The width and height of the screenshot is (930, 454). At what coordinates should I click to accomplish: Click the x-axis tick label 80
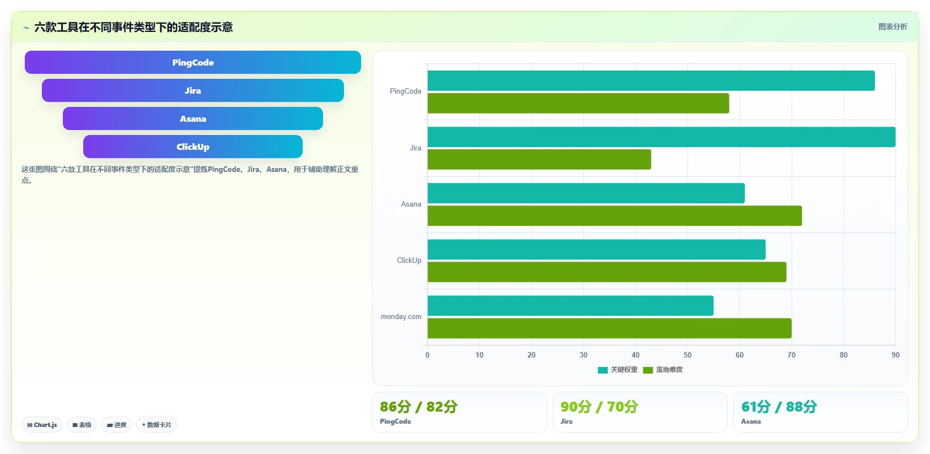point(843,355)
